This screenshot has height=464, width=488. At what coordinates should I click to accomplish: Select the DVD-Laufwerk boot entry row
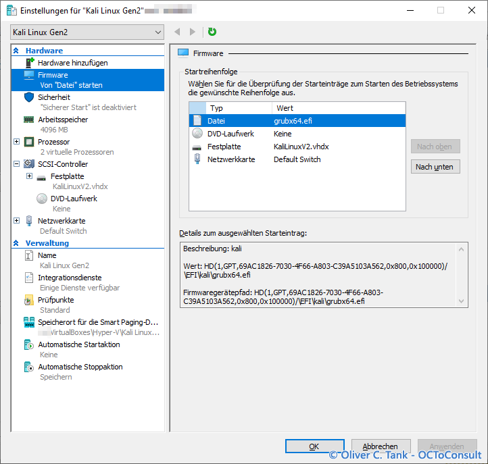297,134
